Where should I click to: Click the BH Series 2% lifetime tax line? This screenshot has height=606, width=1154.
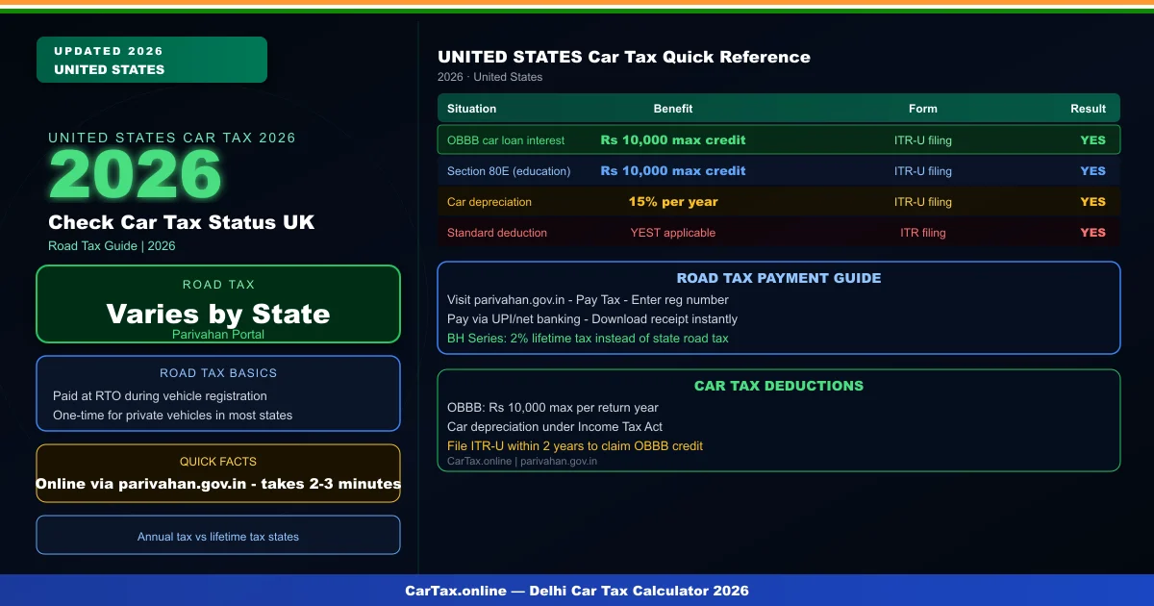pos(587,338)
